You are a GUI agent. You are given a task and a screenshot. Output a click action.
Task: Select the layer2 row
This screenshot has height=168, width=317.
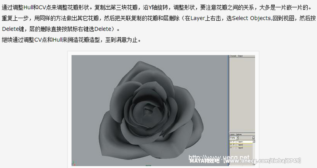click(x=241, y=145)
